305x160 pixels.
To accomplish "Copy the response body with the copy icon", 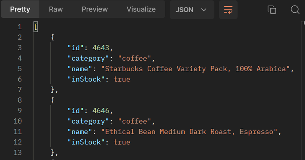I will pos(272,10).
